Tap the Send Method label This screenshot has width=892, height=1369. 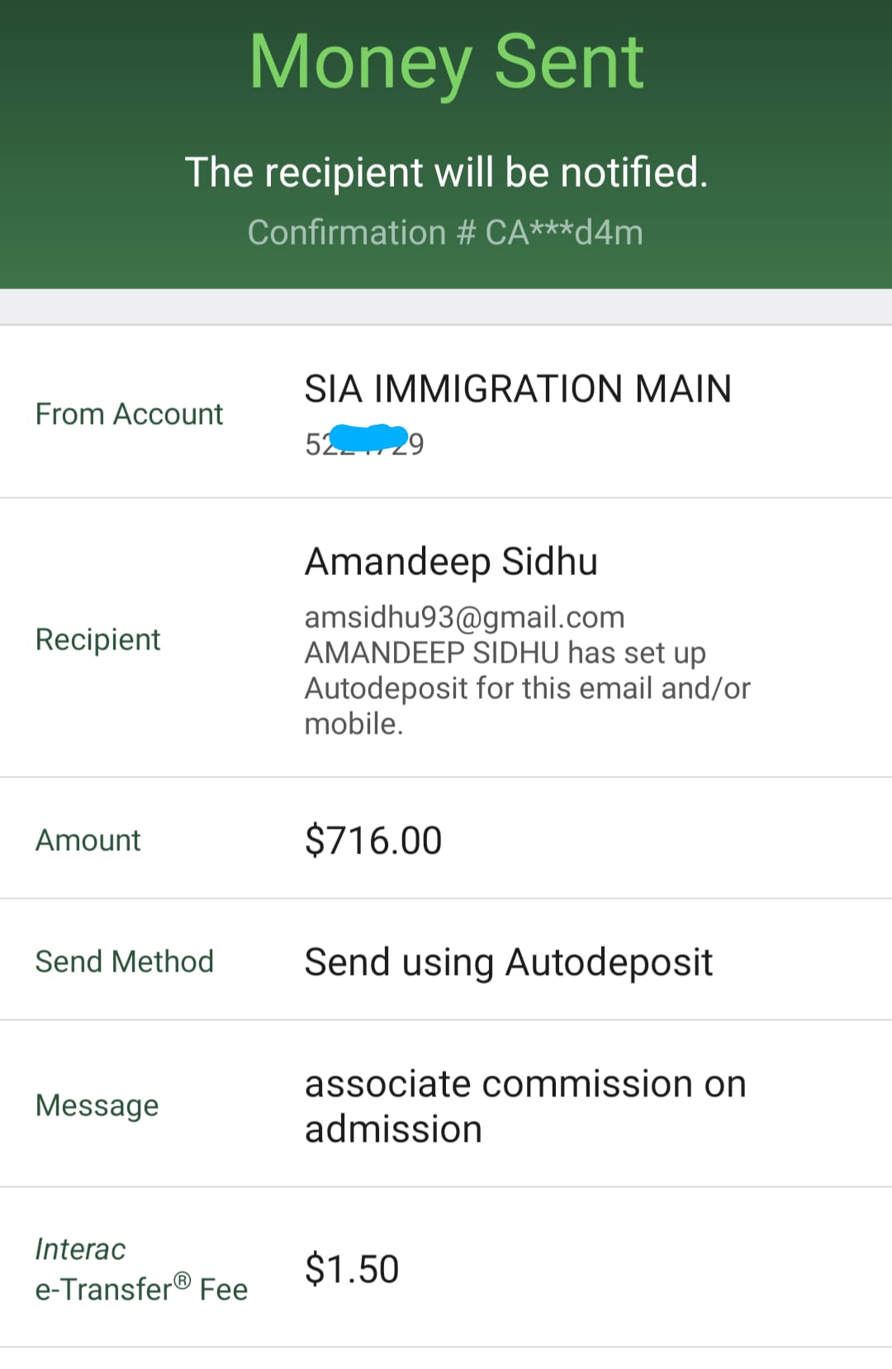pos(124,962)
